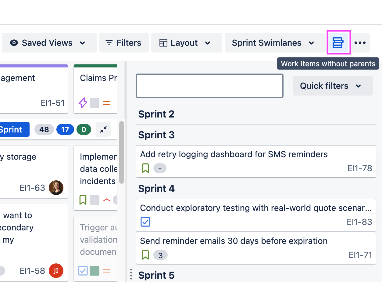The image size is (382, 282).
Task: Open the Sprint 3 section header
Action: [x=156, y=135]
